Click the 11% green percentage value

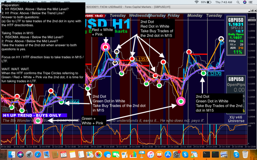coord(238,52)
